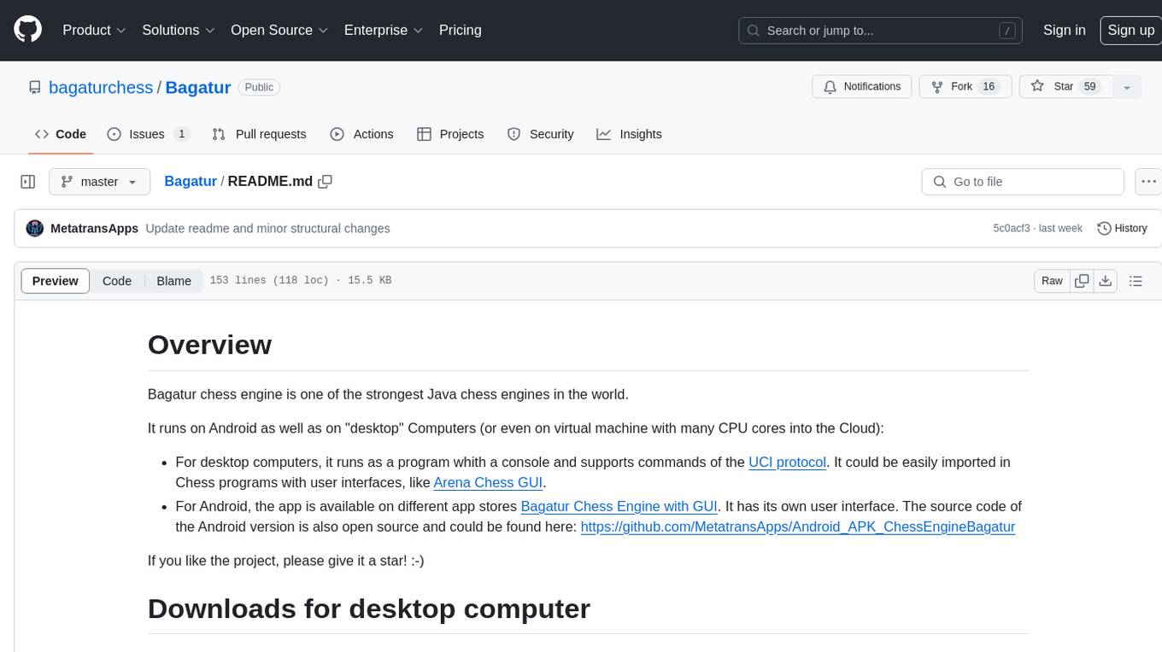Image resolution: width=1162 pixels, height=652 pixels.
Task: Open the bagaturchess owner profile
Action: [x=101, y=87]
